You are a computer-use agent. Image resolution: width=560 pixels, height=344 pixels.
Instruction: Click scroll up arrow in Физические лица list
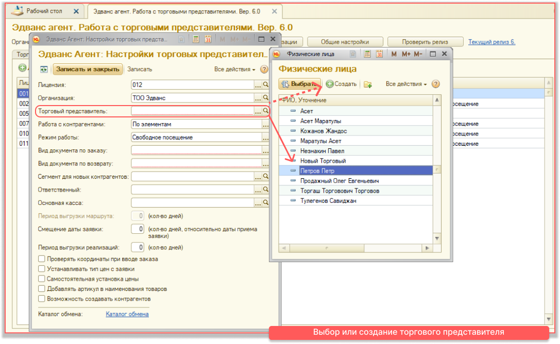437,100
